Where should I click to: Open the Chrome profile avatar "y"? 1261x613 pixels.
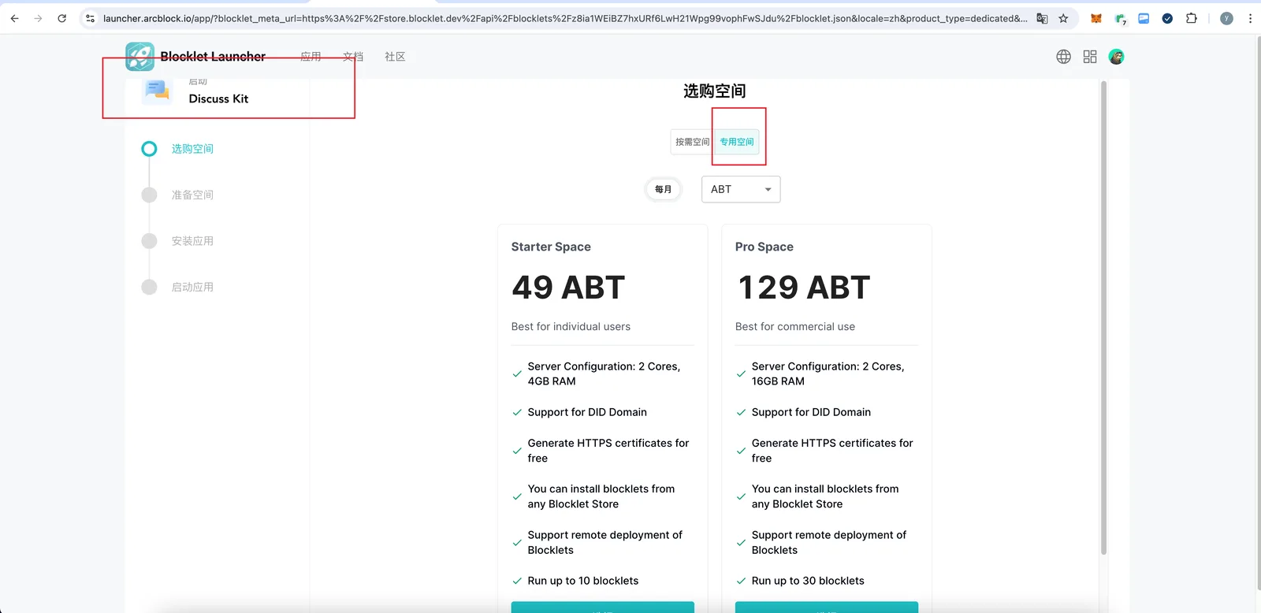(x=1226, y=18)
